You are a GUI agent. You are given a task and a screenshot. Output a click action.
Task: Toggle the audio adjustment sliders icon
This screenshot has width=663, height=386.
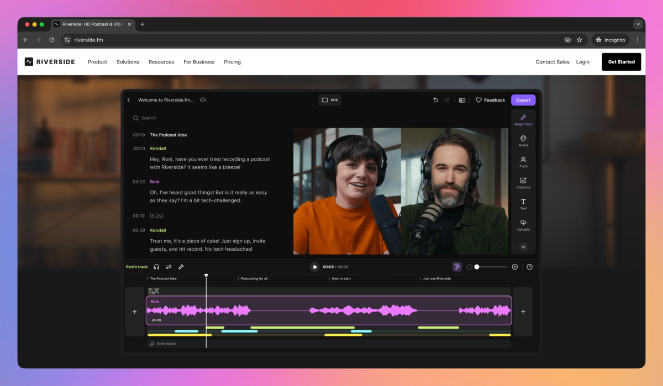(x=169, y=267)
